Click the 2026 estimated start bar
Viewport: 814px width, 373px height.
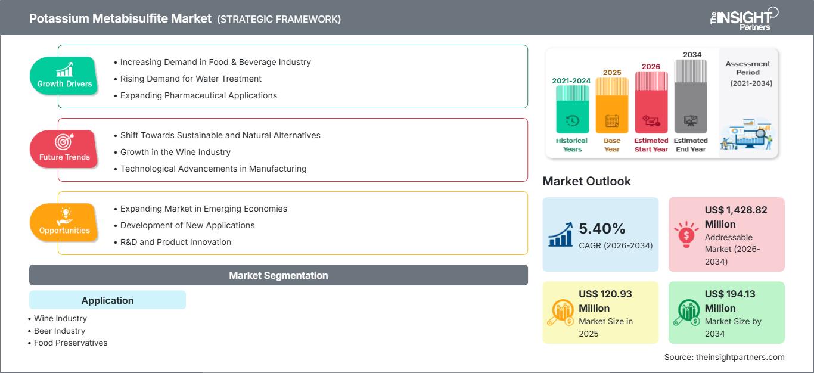(x=651, y=102)
